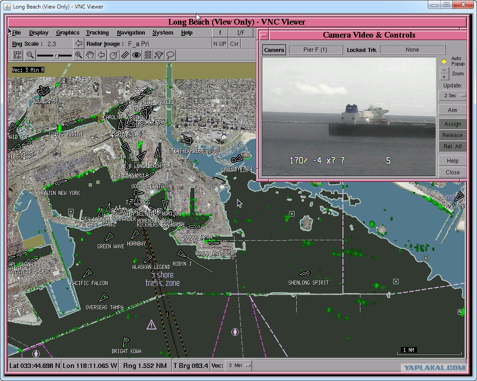Click the Camera button in video panel
The width and height of the screenshot is (477, 381).
[x=274, y=50]
